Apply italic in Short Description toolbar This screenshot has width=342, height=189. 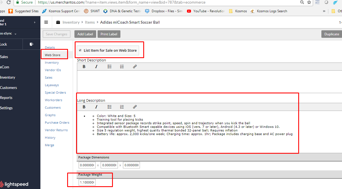click(96, 67)
